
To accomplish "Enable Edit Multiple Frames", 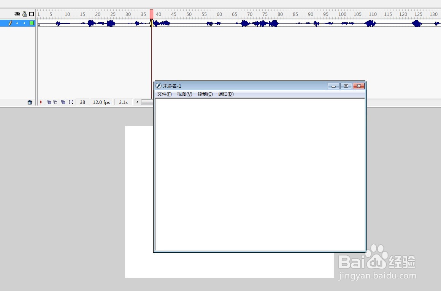I will coord(63,102).
